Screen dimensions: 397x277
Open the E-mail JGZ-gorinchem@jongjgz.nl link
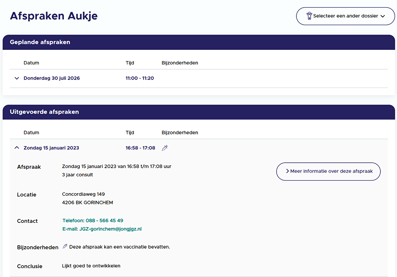[102, 229]
